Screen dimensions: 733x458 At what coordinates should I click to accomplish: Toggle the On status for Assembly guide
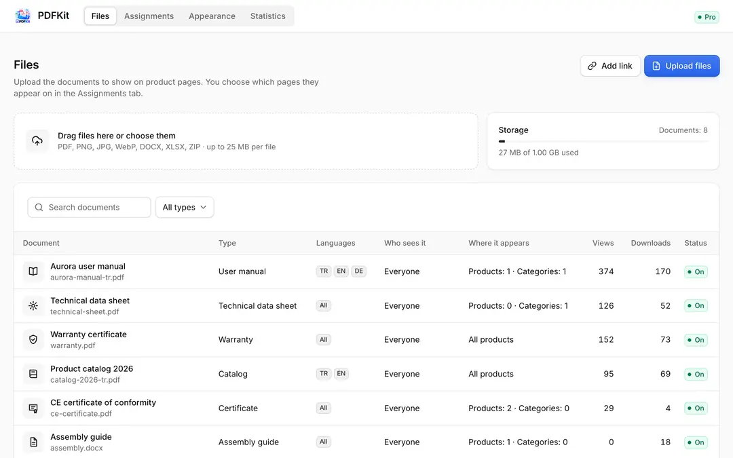click(696, 442)
